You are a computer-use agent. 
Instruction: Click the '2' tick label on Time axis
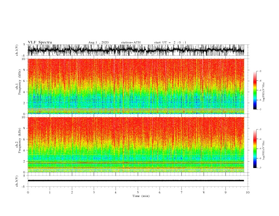(72, 192)
